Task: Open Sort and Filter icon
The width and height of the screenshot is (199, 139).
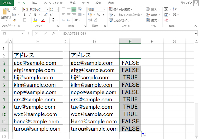Action: tap(174, 9)
